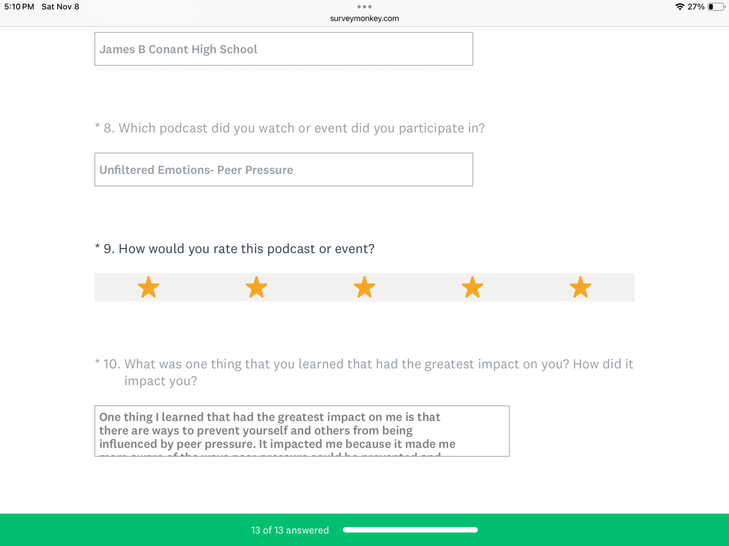Open the three-dot multitasking menu

[364, 7]
